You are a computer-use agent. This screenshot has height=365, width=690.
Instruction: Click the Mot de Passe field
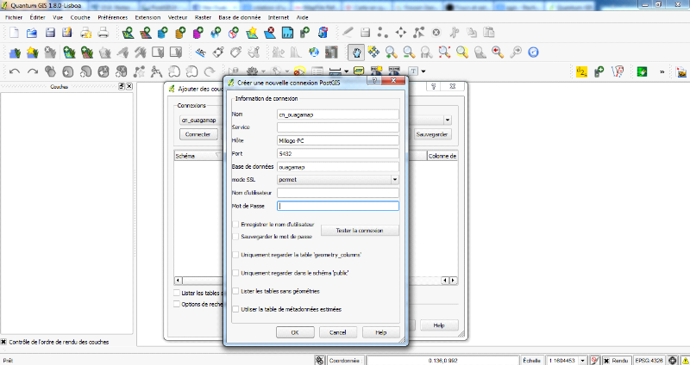point(338,206)
